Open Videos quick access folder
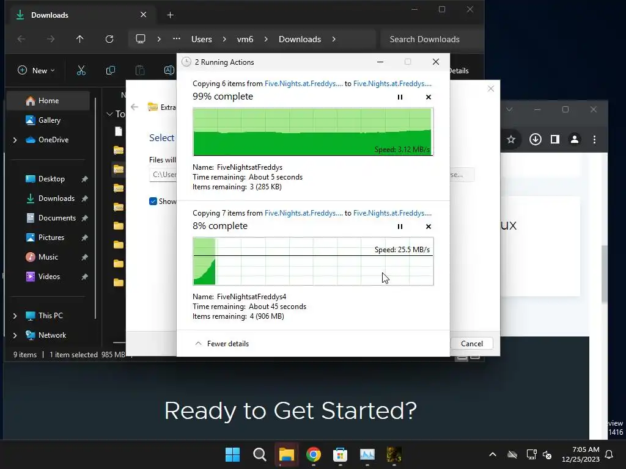This screenshot has height=469, width=626. click(x=49, y=277)
